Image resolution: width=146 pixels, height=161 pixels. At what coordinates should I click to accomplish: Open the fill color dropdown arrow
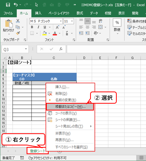[x=49, y=33]
